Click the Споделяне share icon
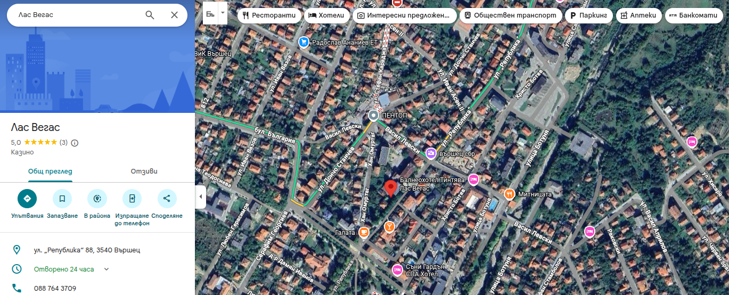729x295 pixels. 167,199
